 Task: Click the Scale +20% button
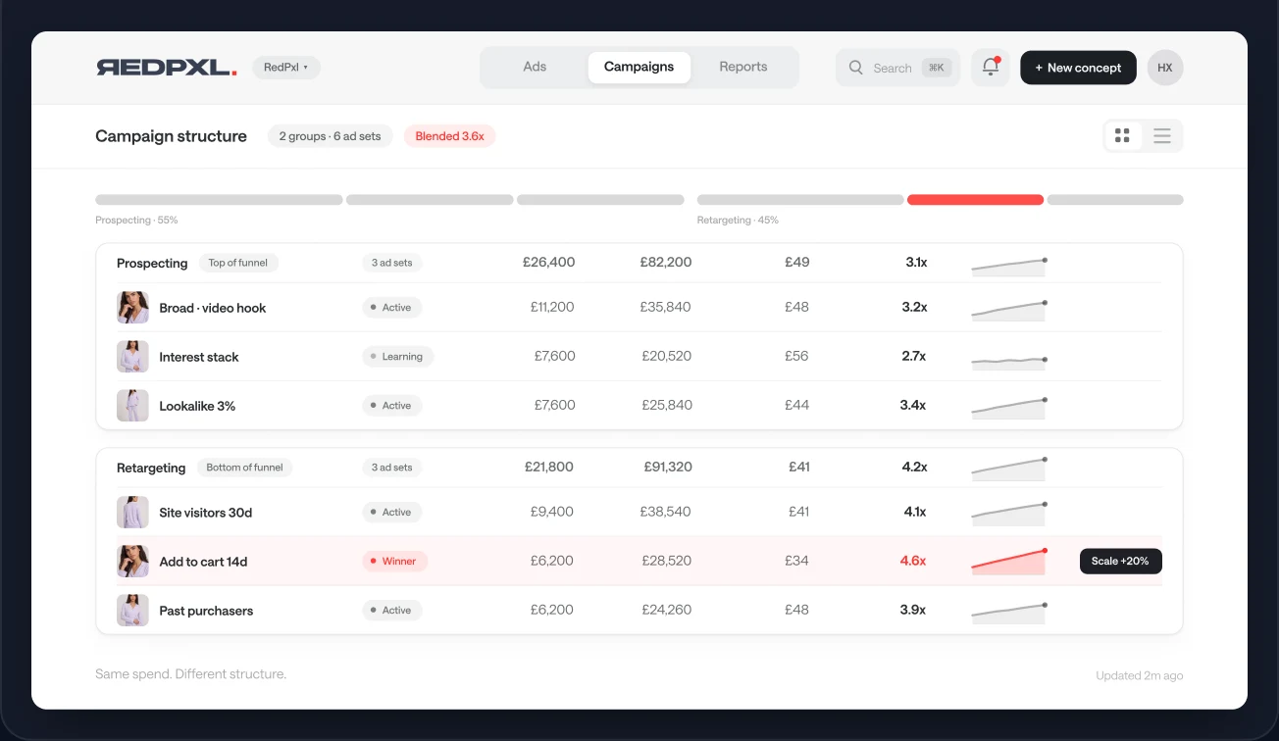[x=1121, y=562]
